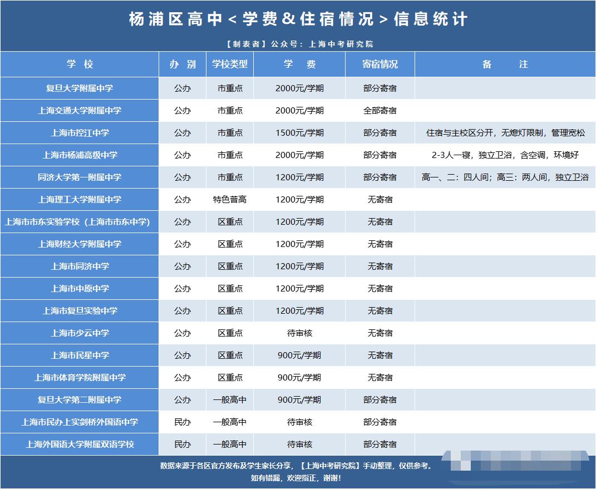This screenshot has height=489, width=596.
Task: Click the 学校类型 column header
Action: [230, 65]
